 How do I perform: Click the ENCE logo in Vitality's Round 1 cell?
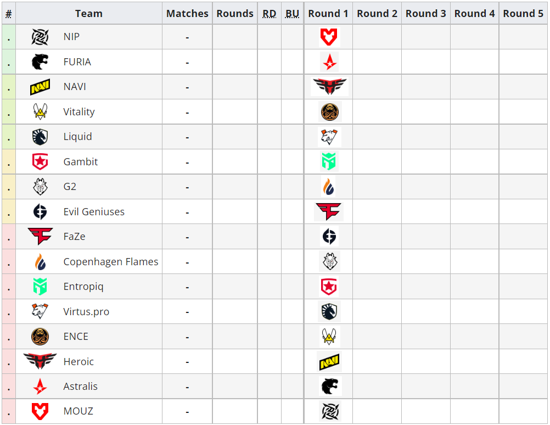pyautogui.click(x=329, y=112)
